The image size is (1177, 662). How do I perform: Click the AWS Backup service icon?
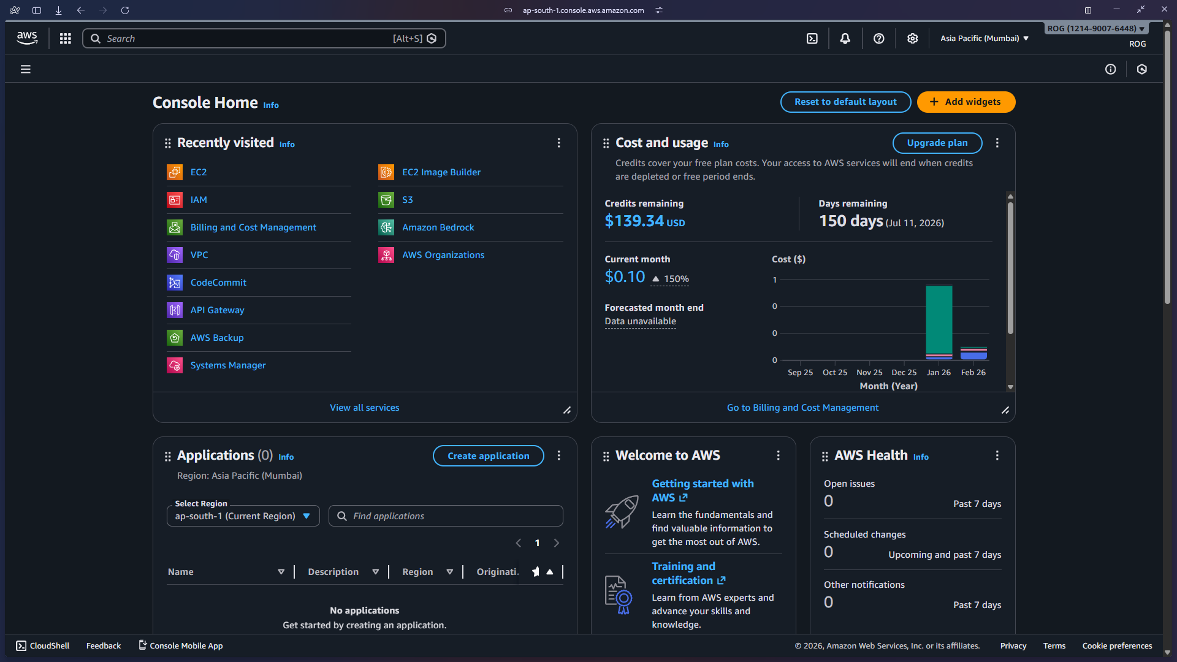[x=175, y=337]
